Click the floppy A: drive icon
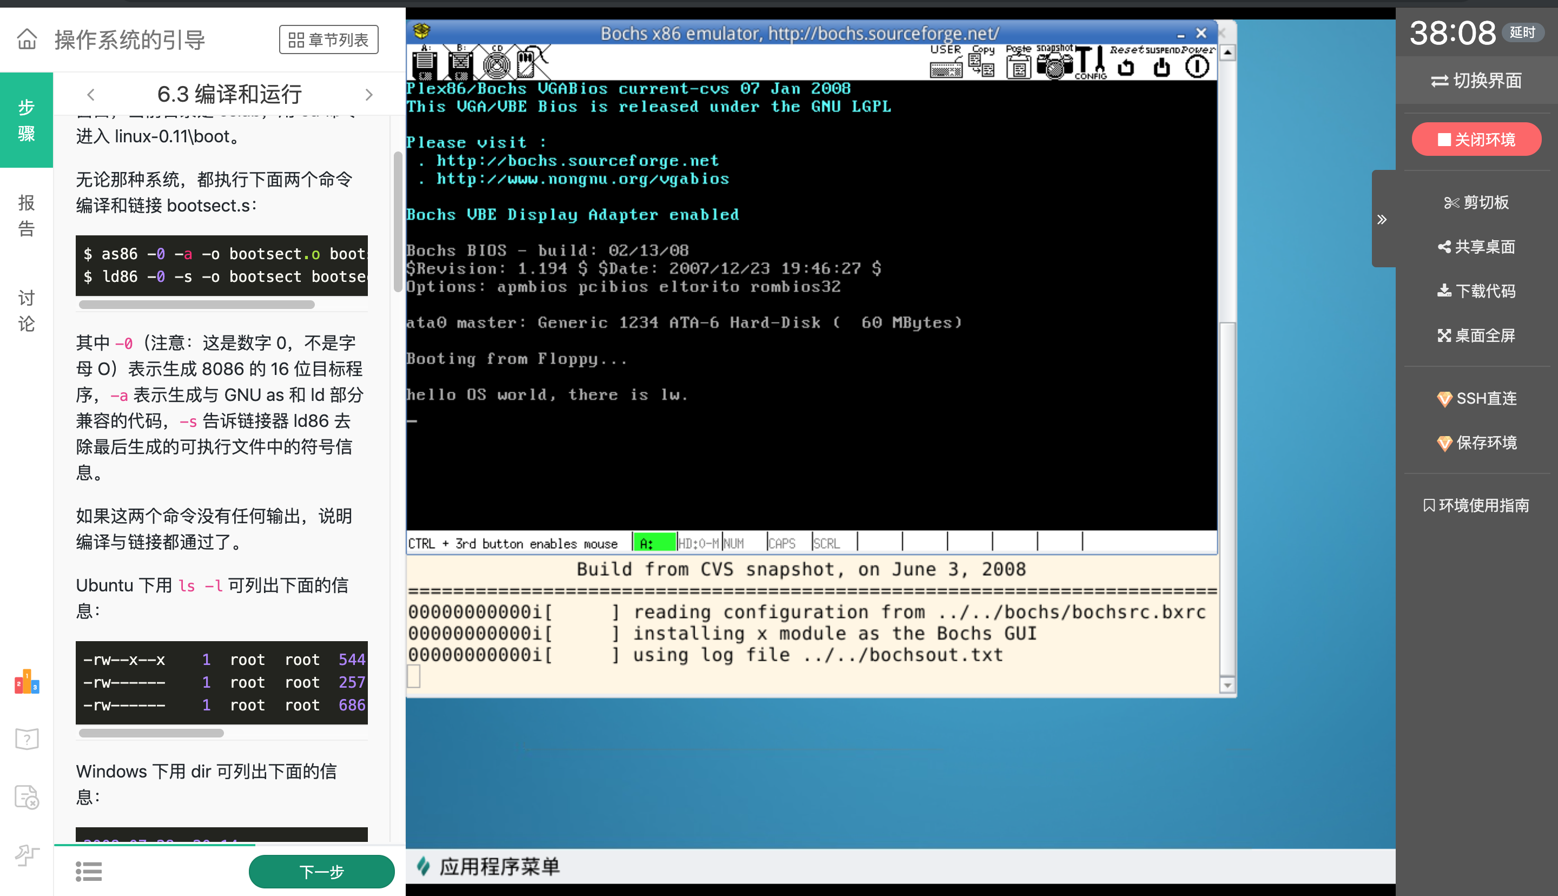Image resolution: width=1558 pixels, height=896 pixels. (x=425, y=63)
